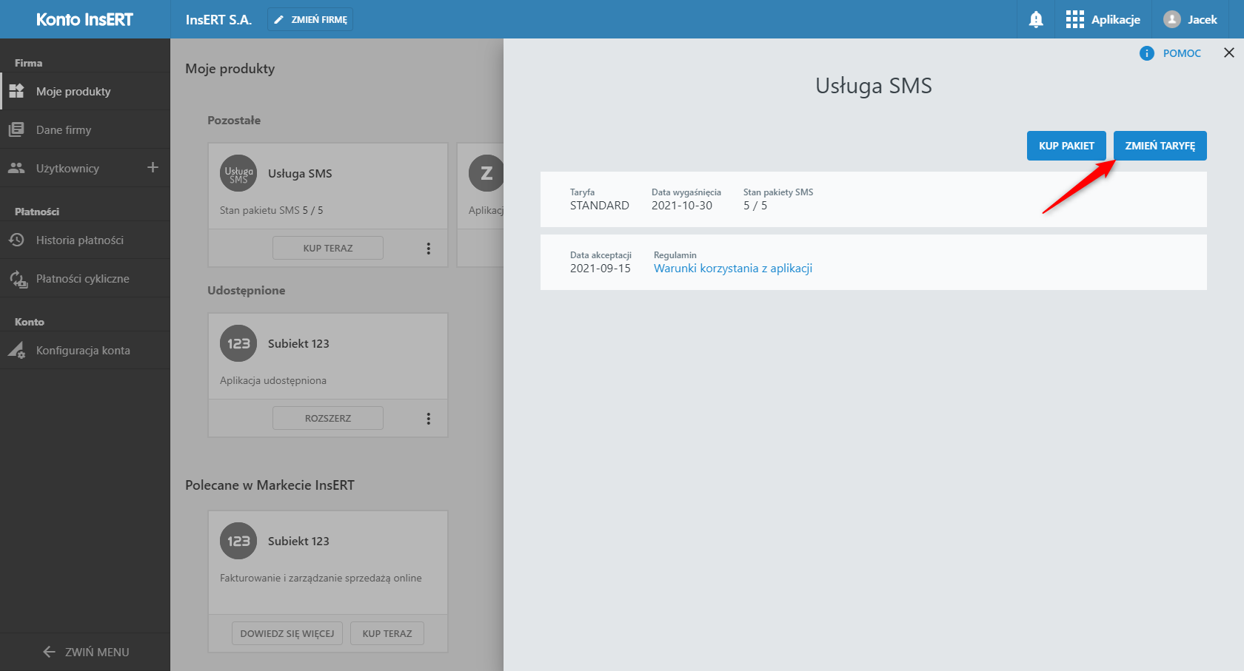The image size is (1244, 671).
Task: Close the Usługa SMS panel
Action: tap(1229, 53)
